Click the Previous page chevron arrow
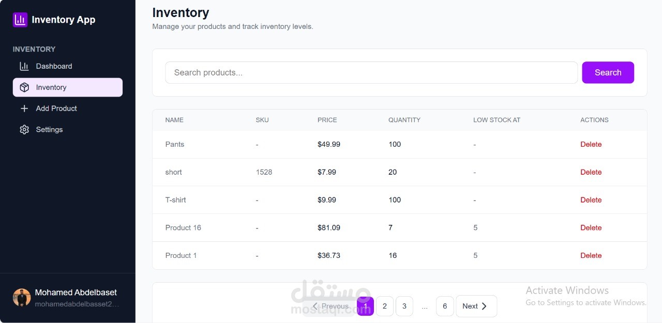Image resolution: width=662 pixels, height=323 pixels. pos(315,306)
